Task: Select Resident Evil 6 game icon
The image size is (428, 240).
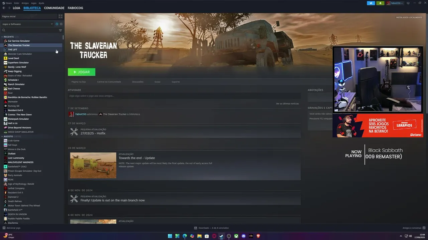Action: tap(5, 110)
